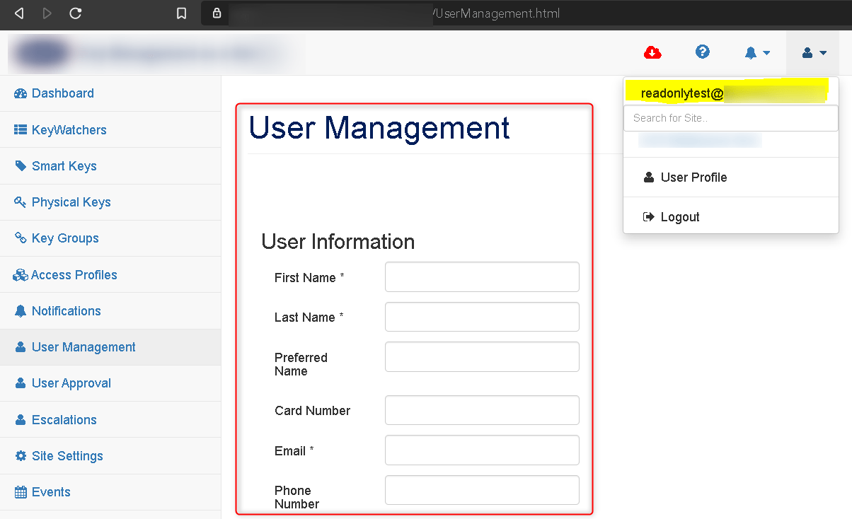Screen dimensions: 852x519
Task: Reload the page in browser
Action: pyautogui.click(x=75, y=13)
